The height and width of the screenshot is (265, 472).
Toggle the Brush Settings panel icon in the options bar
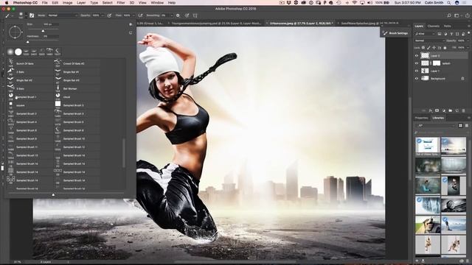click(32, 15)
